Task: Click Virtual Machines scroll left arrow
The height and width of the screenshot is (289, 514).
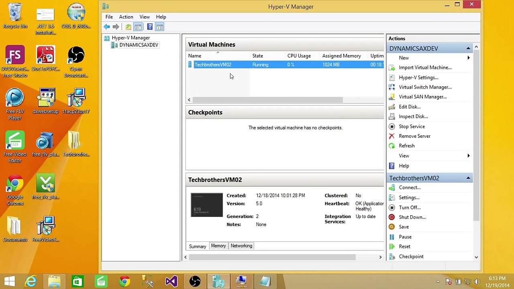Action: [189, 100]
